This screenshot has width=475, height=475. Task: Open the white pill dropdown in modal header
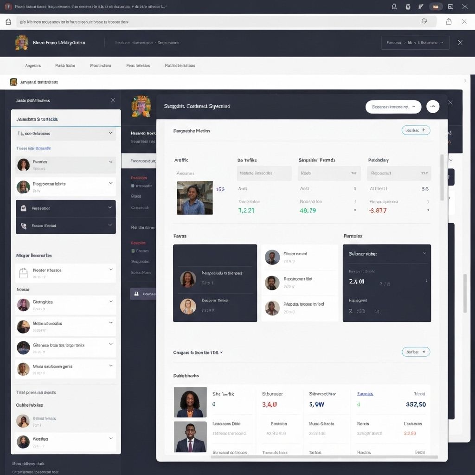pos(393,107)
